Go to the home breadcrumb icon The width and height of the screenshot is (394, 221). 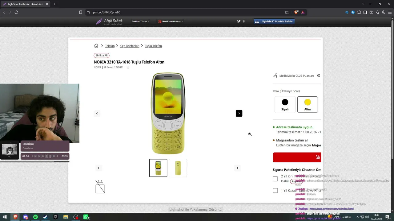point(96,46)
